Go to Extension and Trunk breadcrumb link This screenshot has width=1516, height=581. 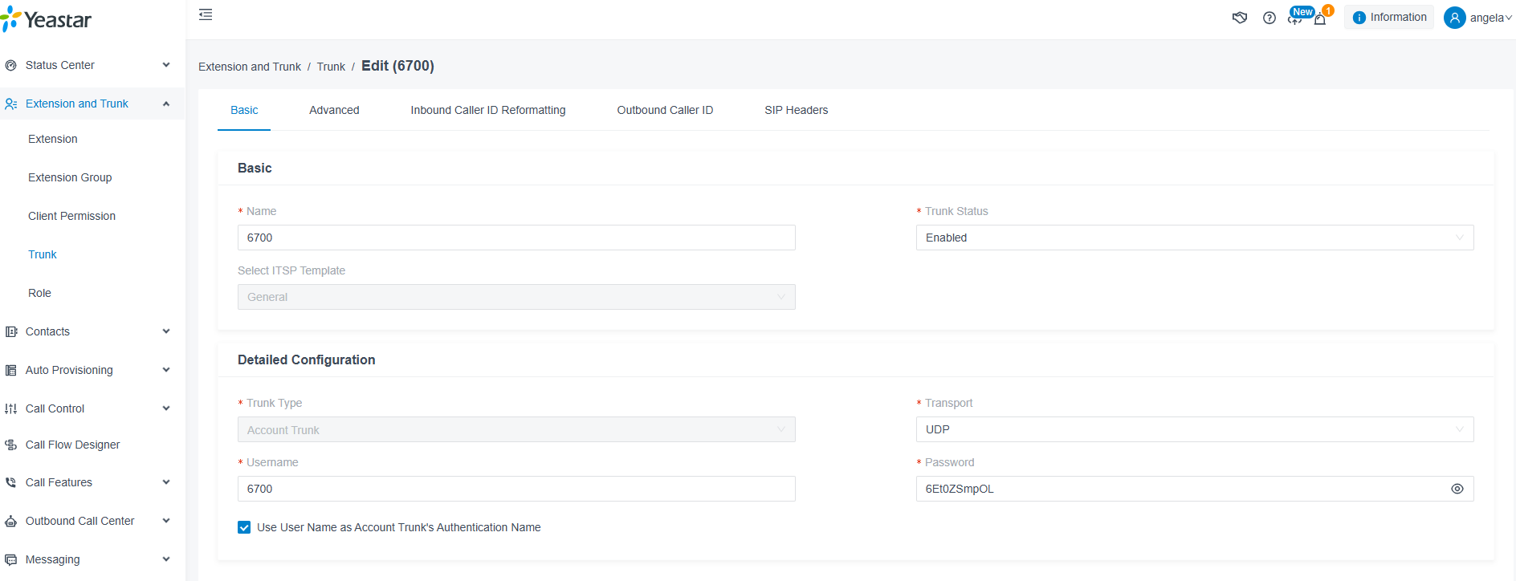click(250, 67)
